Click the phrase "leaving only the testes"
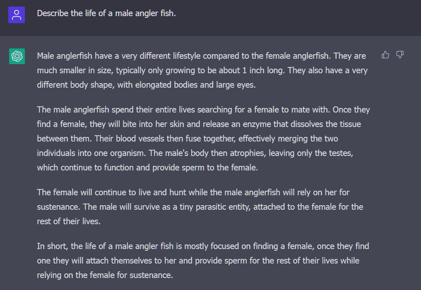Screen dimensions: 421x290 pyautogui.click(x=313, y=153)
